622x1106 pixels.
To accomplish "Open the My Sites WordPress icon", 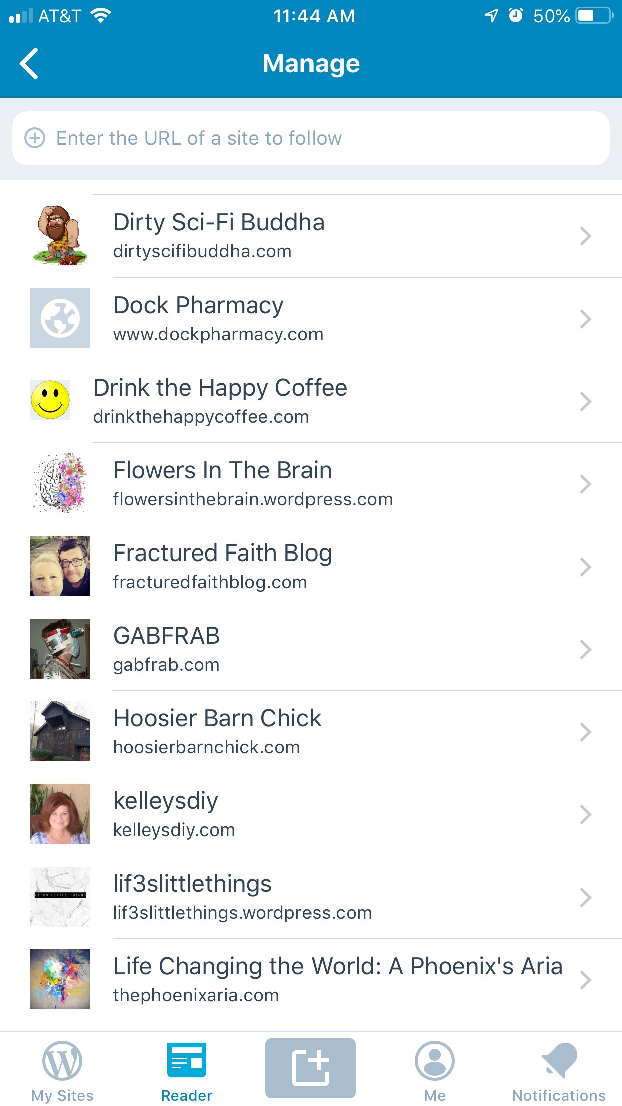I will coord(62,1061).
